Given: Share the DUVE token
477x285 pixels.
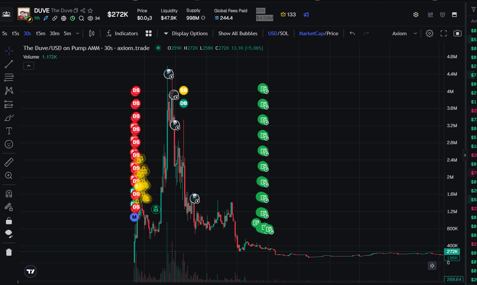Looking at the screenshot, I should click(83, 11).
